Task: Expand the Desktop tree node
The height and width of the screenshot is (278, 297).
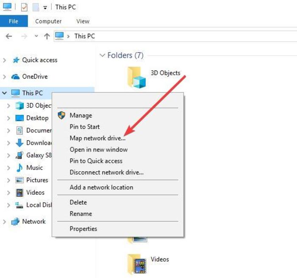Action: click(8, 118)
